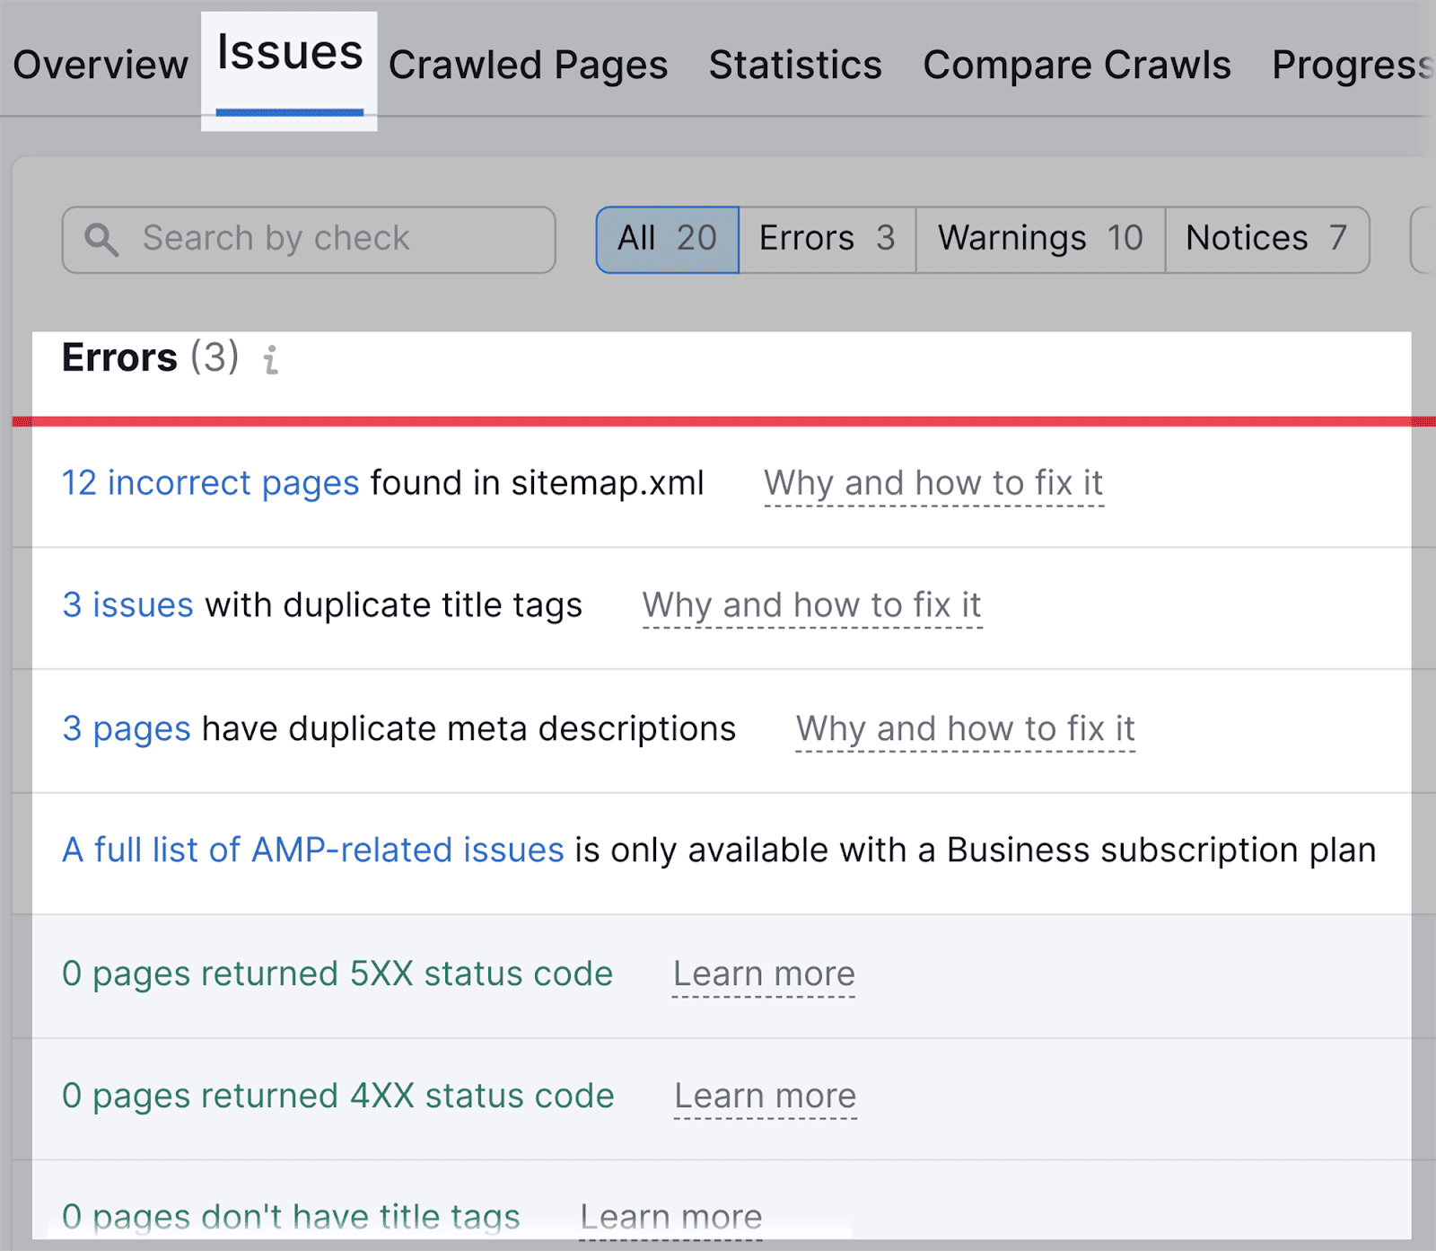Go to Compare Crawls tab
1436x1251 pixels.
click(1076, 66)
